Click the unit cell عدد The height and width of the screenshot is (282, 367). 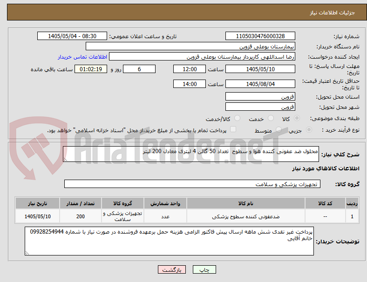pos(165,216)
